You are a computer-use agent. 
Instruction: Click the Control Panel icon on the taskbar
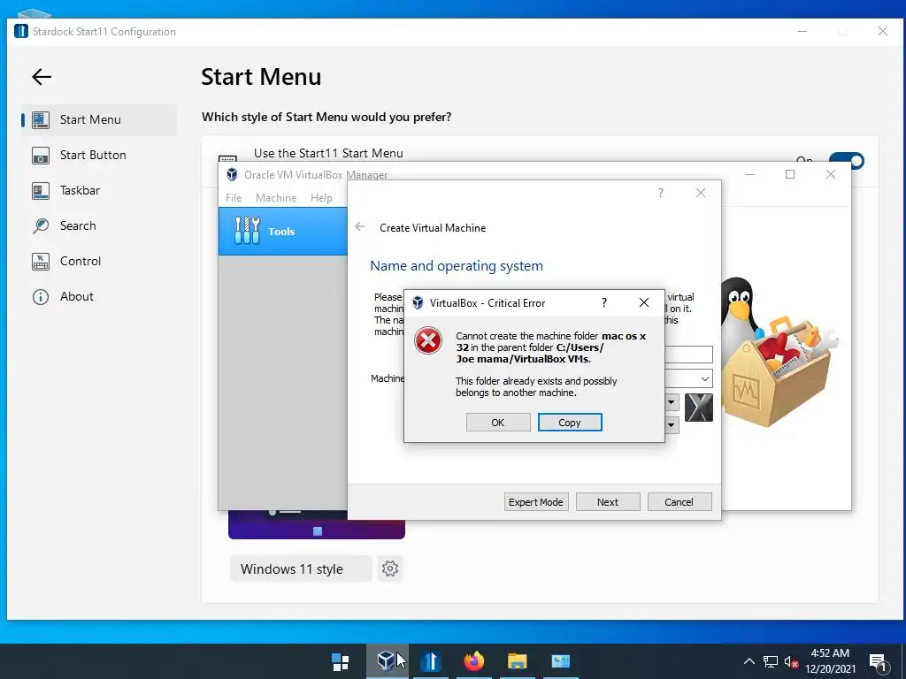tap(560, 661)
